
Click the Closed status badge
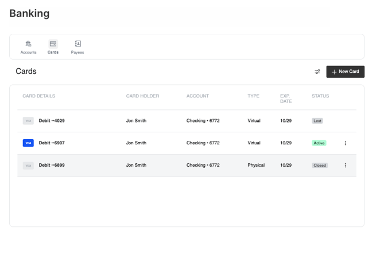point(320,166)
